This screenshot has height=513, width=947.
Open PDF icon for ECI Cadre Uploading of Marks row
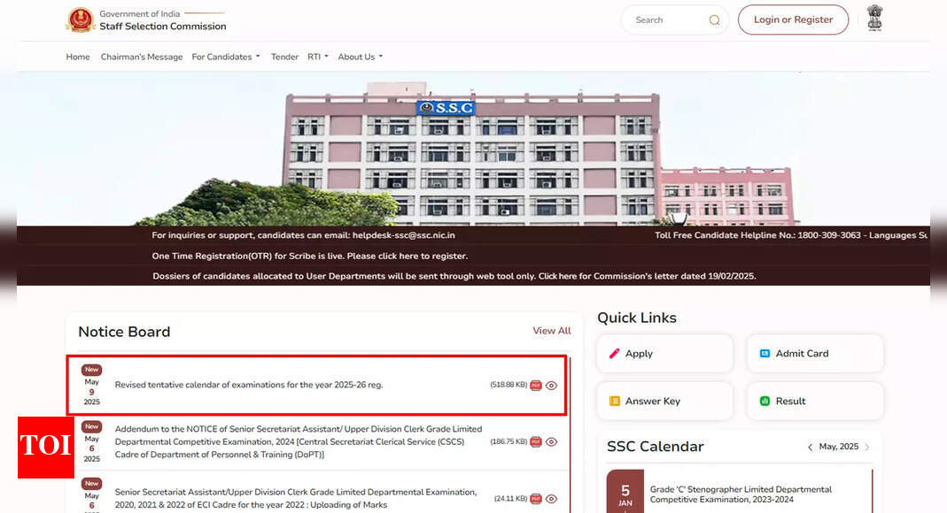[536, 499]
